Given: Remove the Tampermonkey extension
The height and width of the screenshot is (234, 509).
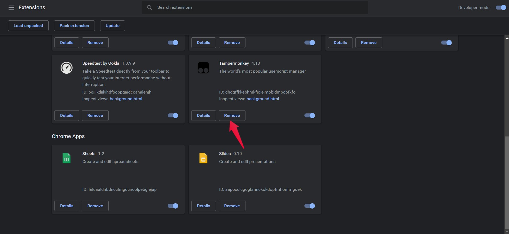Looking at the screenshot, I should coord(232,116).
